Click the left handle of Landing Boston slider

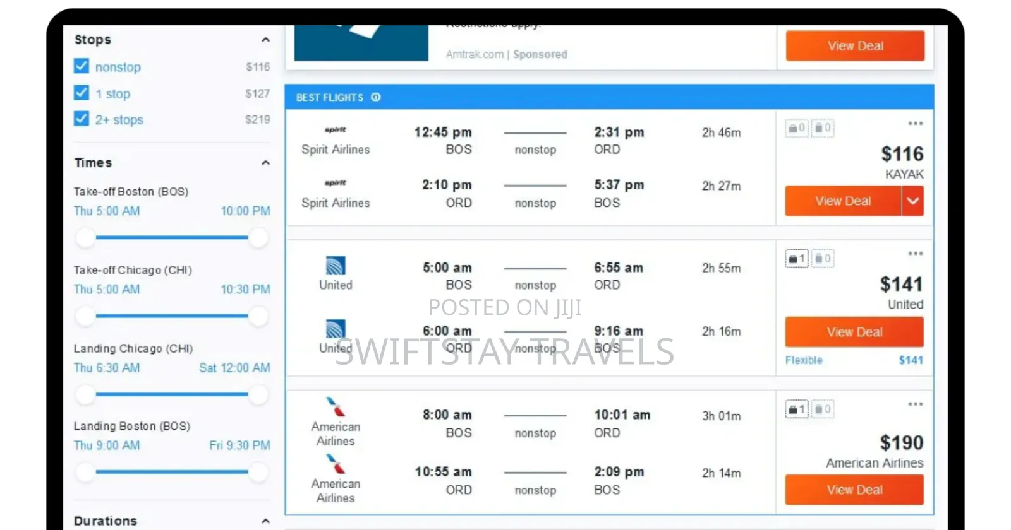click(x=85, y=472)
